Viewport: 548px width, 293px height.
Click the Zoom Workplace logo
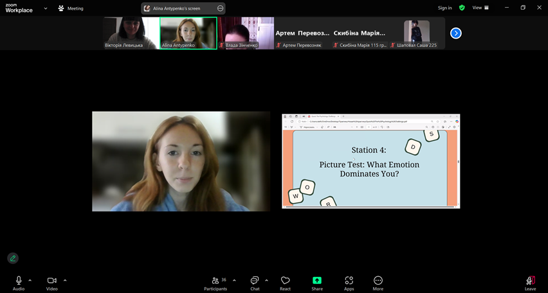(19, 8)
